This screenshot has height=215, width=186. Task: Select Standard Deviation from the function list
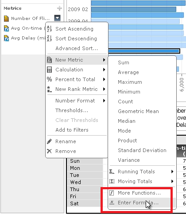pos(142,150)
